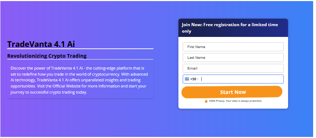The width and height of the screenshot is (316, 138).
Task: Click the Join Now free registration header
Action: (x=233, y=28)
